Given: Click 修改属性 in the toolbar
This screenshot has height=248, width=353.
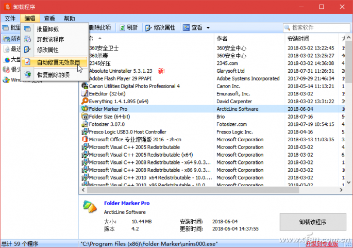Looking at the screenshot, I should pyautogui.click(x=160, y=28).
